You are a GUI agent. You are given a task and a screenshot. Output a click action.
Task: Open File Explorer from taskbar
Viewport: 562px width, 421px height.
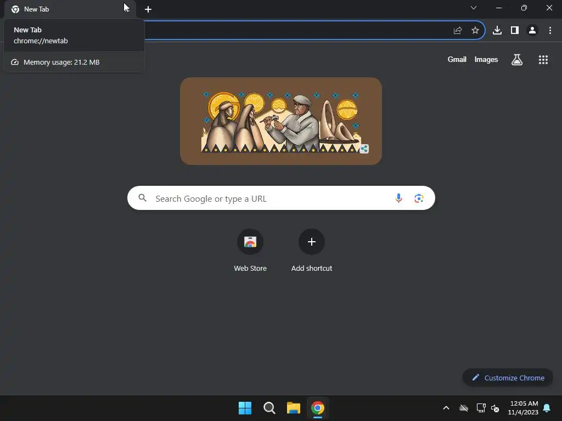point(294,408)
